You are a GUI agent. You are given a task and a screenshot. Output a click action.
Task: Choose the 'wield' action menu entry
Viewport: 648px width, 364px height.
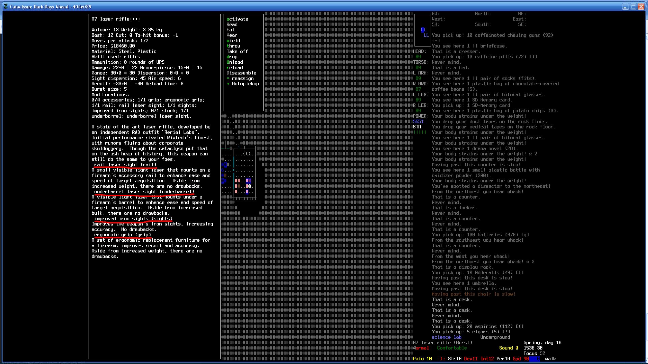click(x=233, y=41)
